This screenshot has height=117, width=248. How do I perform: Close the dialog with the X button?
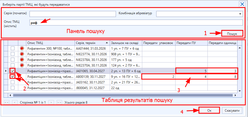(242, 4)
